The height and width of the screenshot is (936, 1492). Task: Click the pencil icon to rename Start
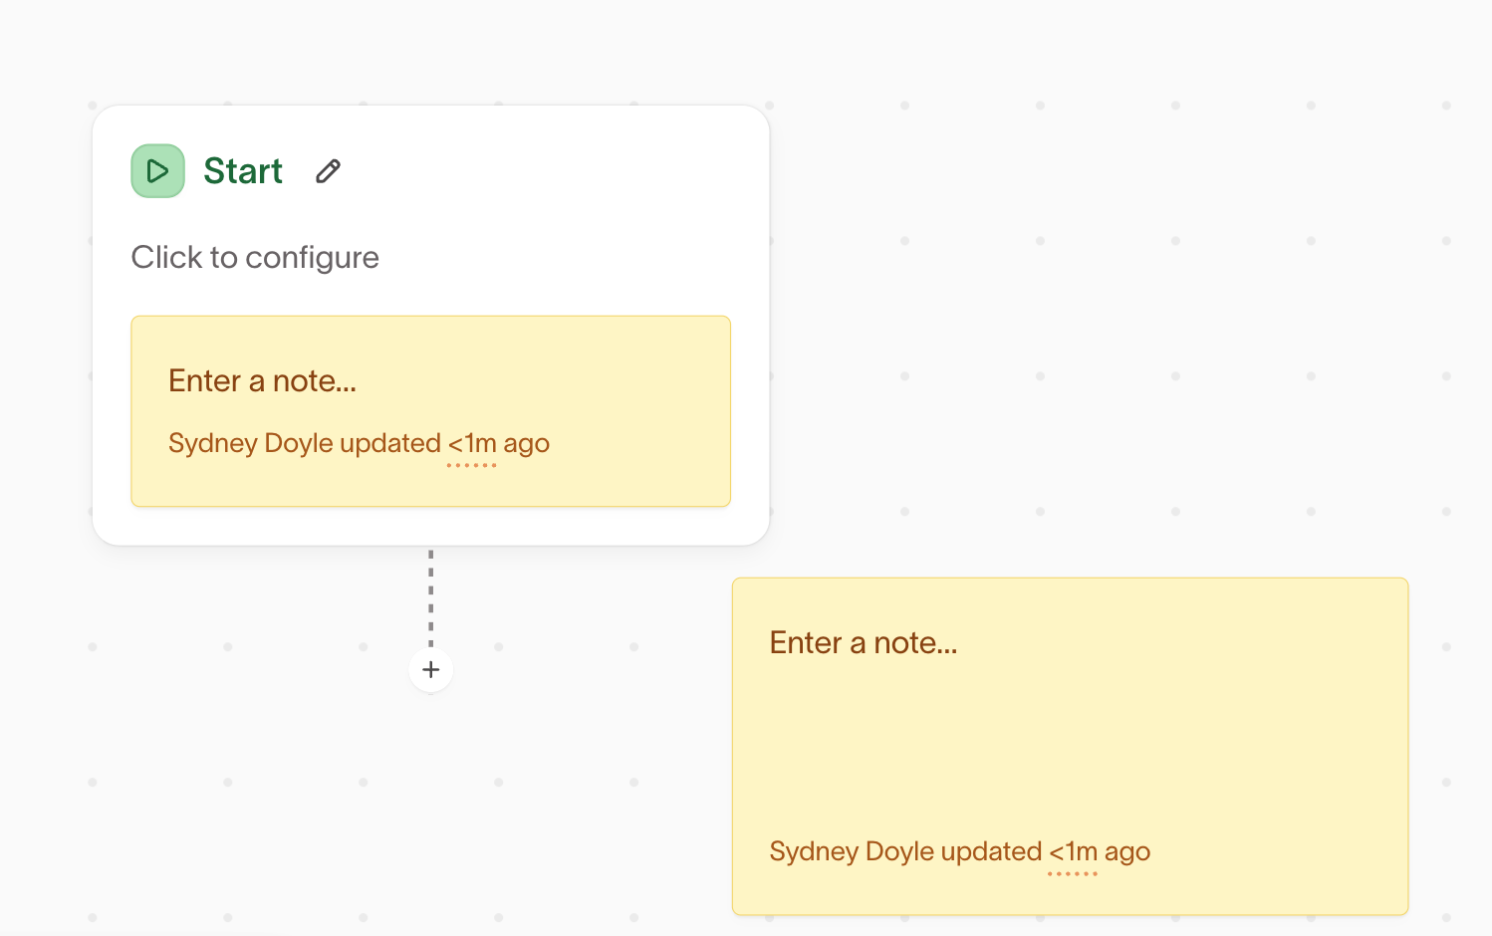tap(328, 171)
